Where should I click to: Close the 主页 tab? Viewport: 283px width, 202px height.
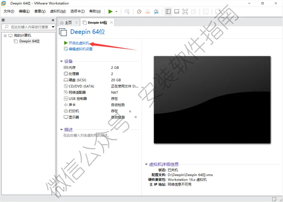(x=76, y=23)
